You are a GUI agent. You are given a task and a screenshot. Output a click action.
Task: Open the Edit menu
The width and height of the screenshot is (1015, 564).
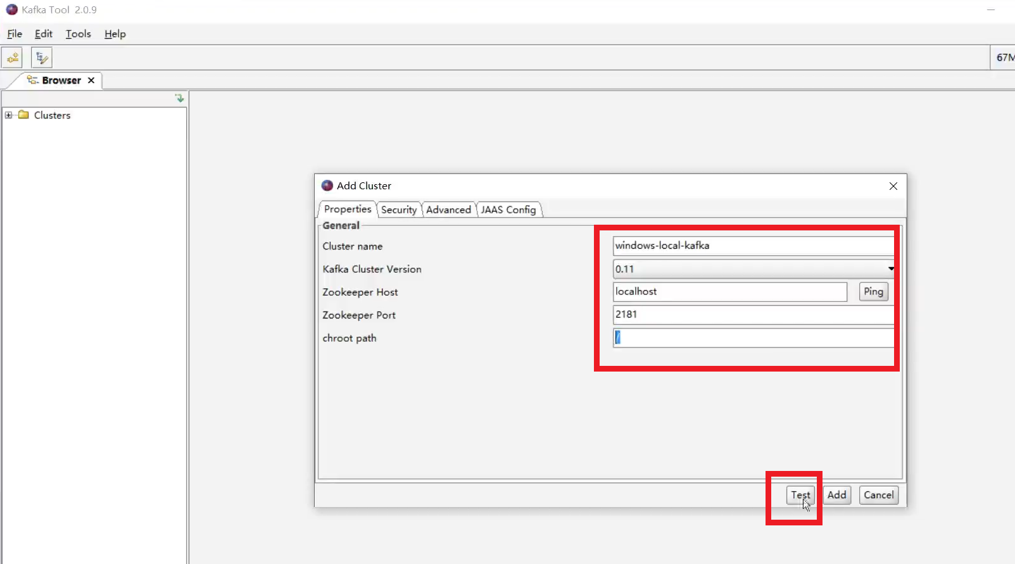[x=44, y=34]
